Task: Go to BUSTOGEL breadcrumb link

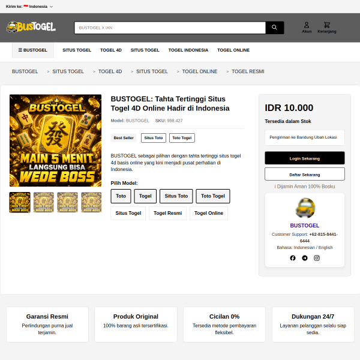Action: tap(25, 71)
